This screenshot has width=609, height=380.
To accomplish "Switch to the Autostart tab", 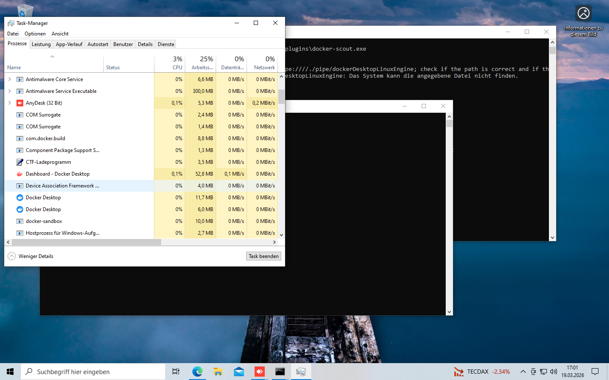I will tap(98, 44).
